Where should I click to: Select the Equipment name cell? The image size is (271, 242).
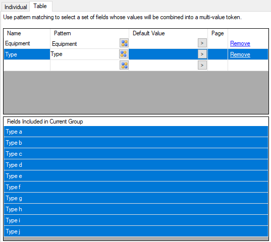click(x=27, y=43)
